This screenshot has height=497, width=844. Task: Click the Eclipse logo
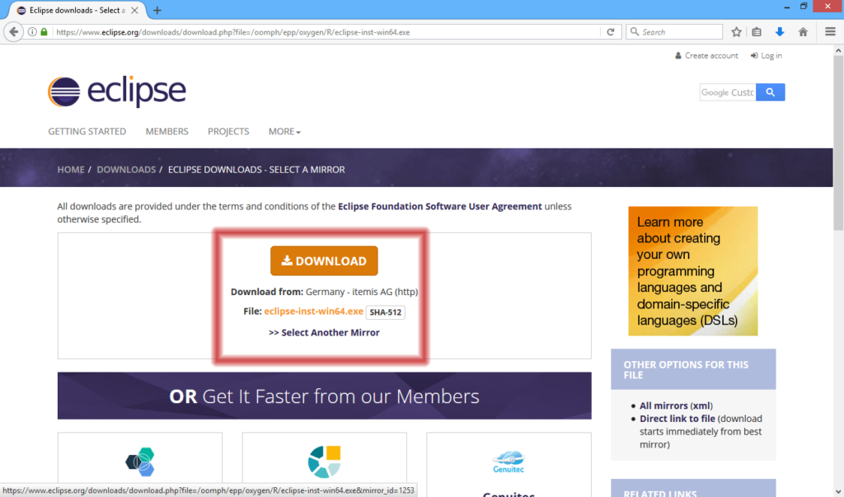[117, 91]
